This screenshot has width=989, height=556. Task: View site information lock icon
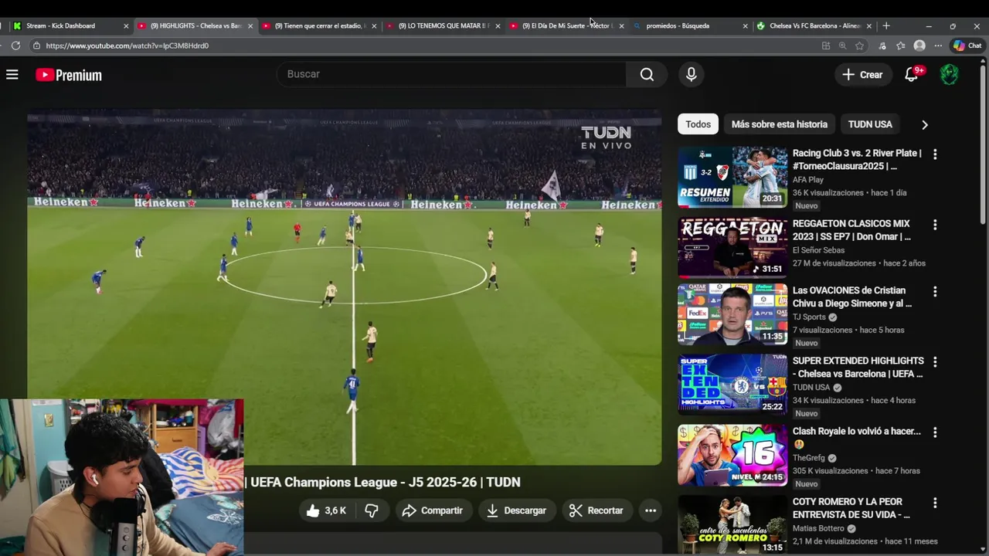(x=36, y=46)
